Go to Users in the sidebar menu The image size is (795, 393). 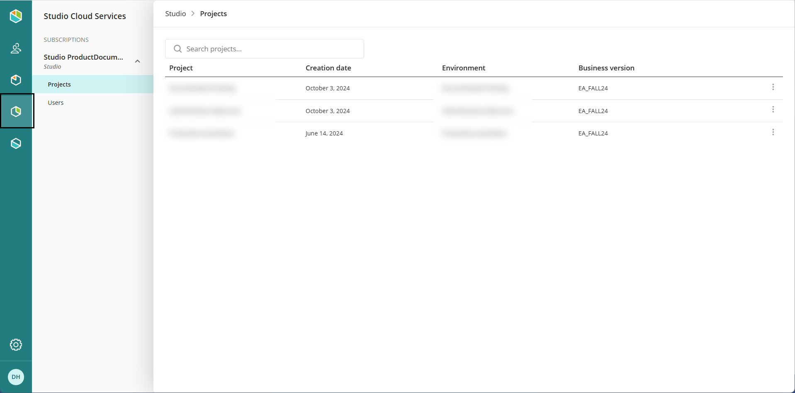56,103
